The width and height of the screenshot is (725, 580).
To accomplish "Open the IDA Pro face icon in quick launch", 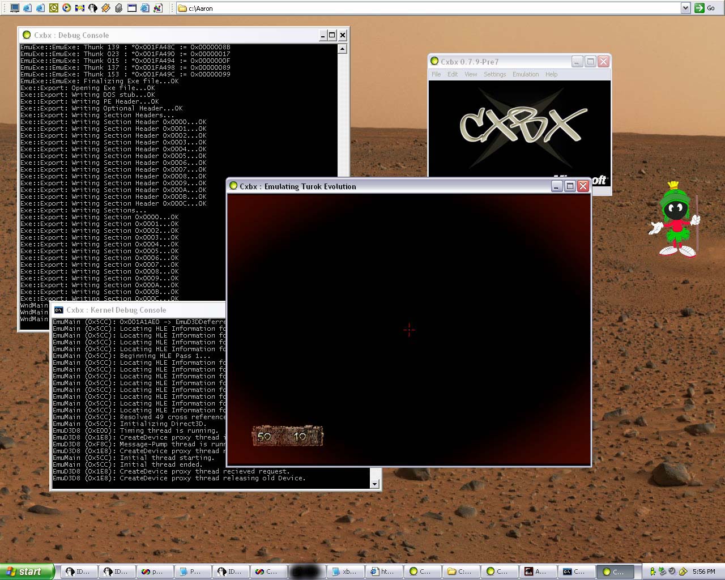I will pos(93,8).
